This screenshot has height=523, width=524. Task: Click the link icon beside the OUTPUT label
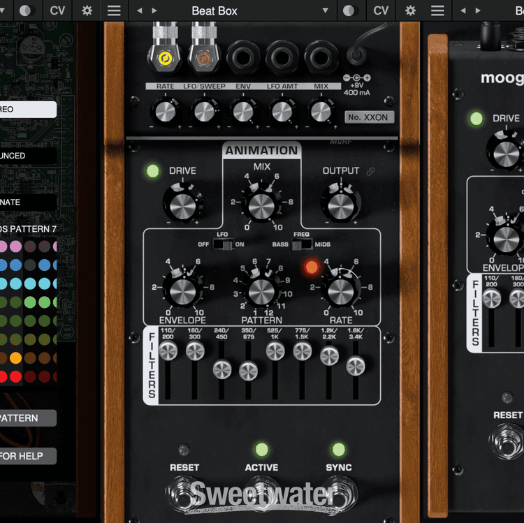[370, 171]
